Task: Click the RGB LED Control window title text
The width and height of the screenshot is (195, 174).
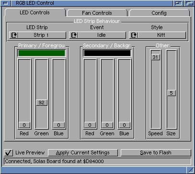Action: point(35,3)
